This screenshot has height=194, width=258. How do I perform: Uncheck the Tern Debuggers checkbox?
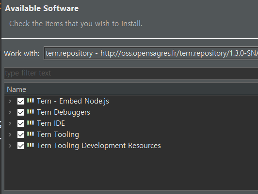(21, 112)
